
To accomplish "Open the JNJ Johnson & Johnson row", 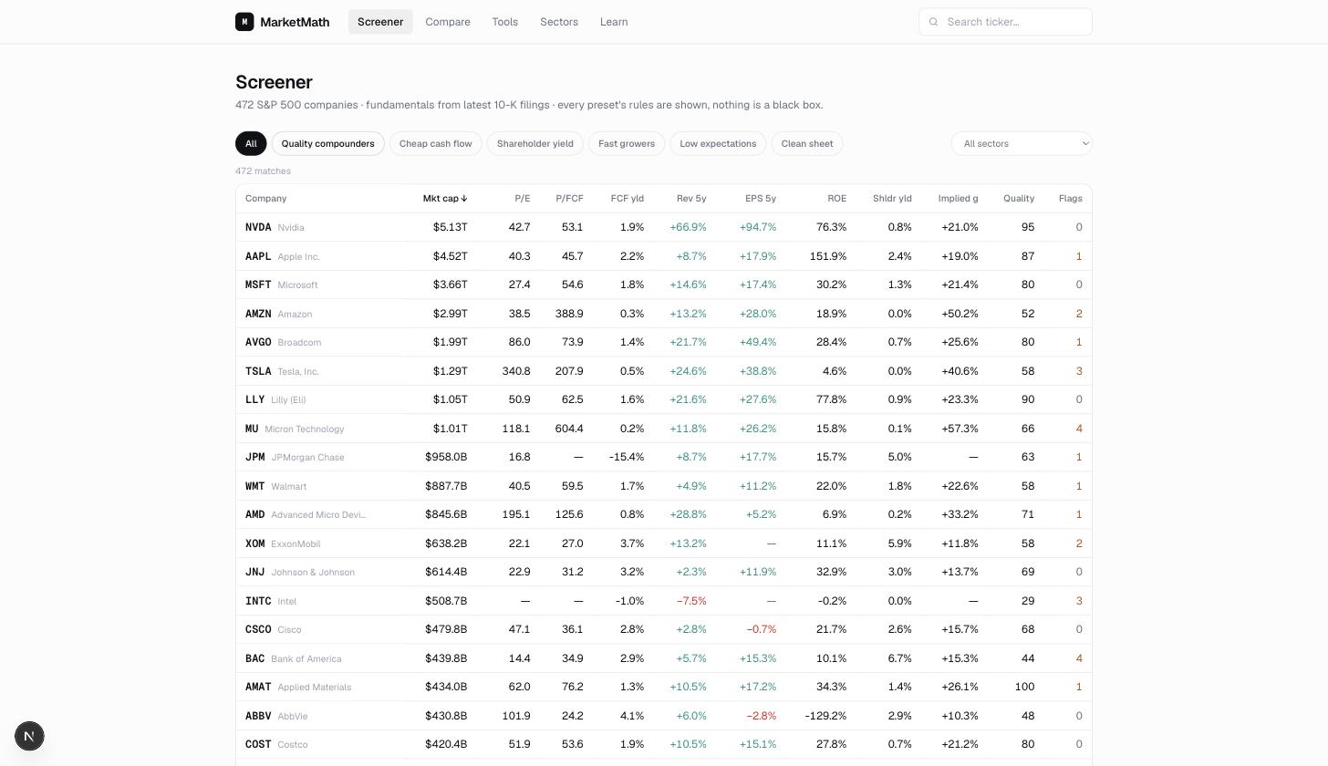I will (x=663, y=572).
